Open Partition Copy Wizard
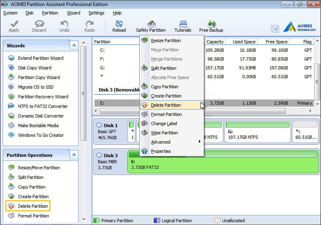Viewport: 321px width, 225px height. pyautogui.click(x=34, y=77)
